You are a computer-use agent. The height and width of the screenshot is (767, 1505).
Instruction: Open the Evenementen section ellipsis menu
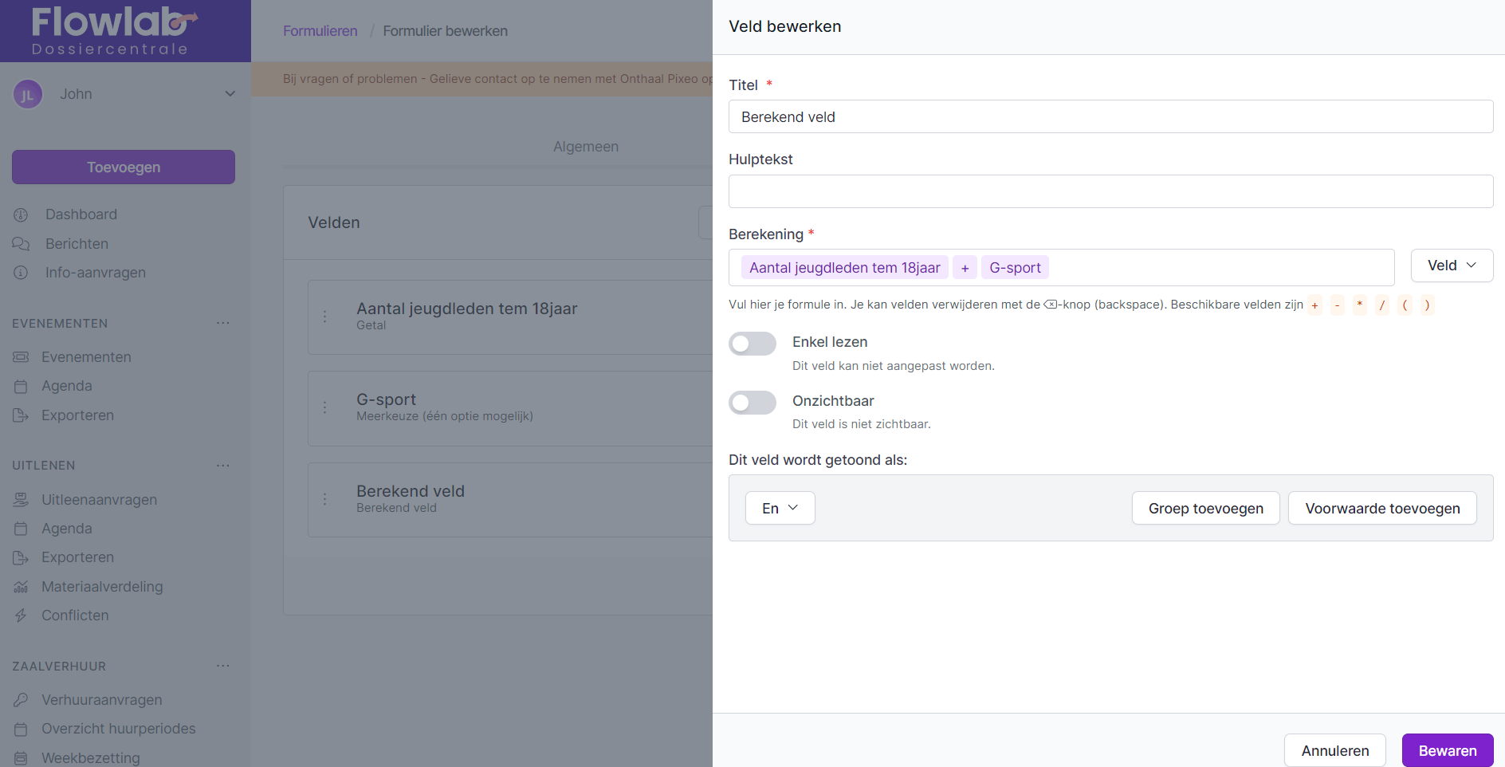click(x=222, y=323)
